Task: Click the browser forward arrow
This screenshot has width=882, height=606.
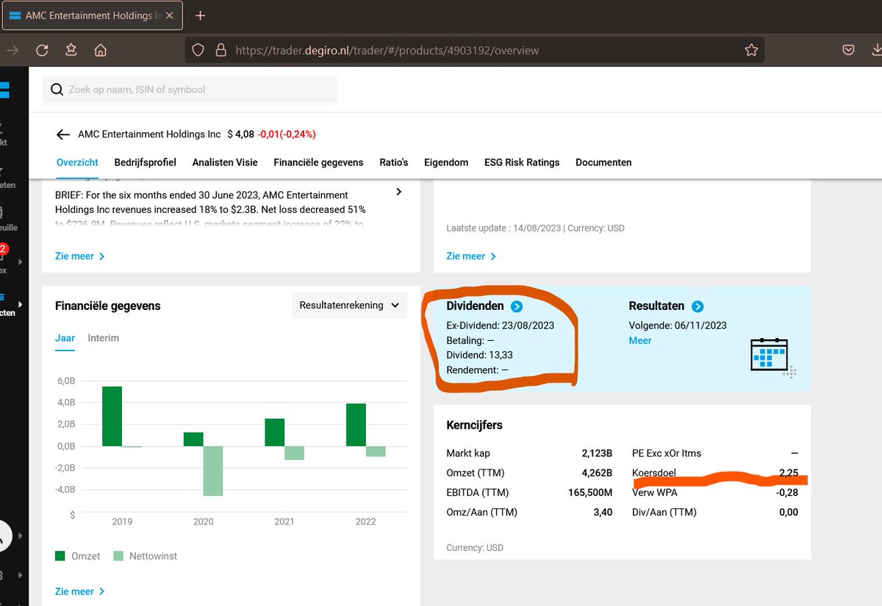Action: click(x=12, y=50)
